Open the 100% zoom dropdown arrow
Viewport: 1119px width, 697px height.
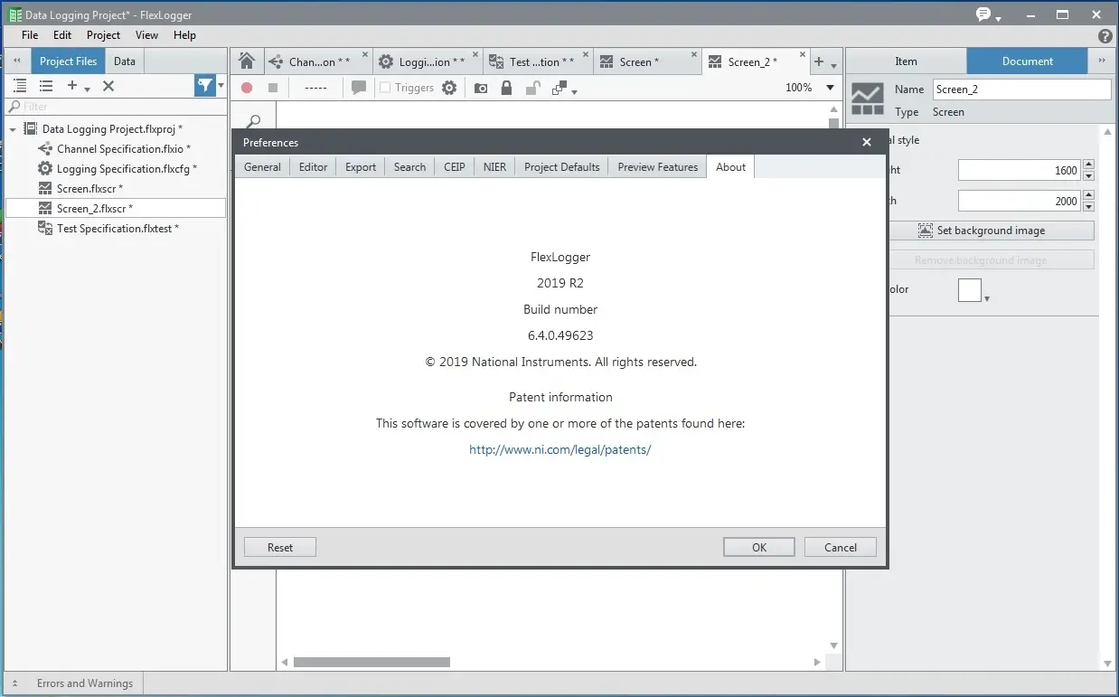[x=830, y=88]
